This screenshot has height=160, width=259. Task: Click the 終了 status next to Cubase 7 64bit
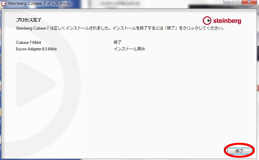pyautogui.click(x=117, y=42)
